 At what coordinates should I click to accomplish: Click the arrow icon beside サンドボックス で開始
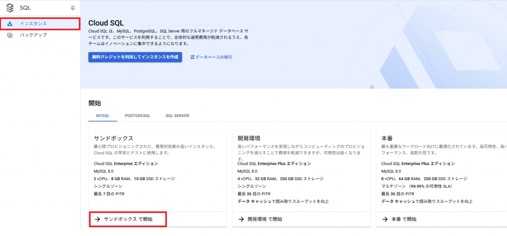98,219
